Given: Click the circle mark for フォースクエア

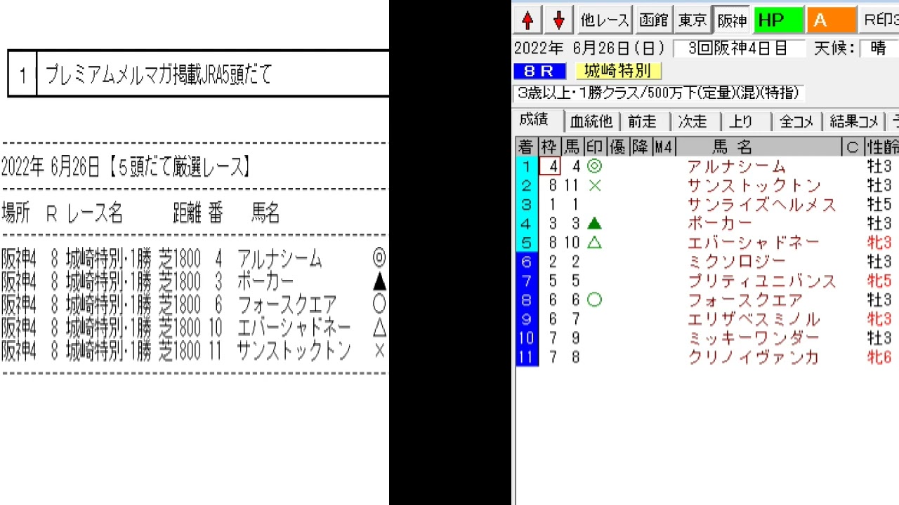Looking at the screenshot, I should pos(594,299).
